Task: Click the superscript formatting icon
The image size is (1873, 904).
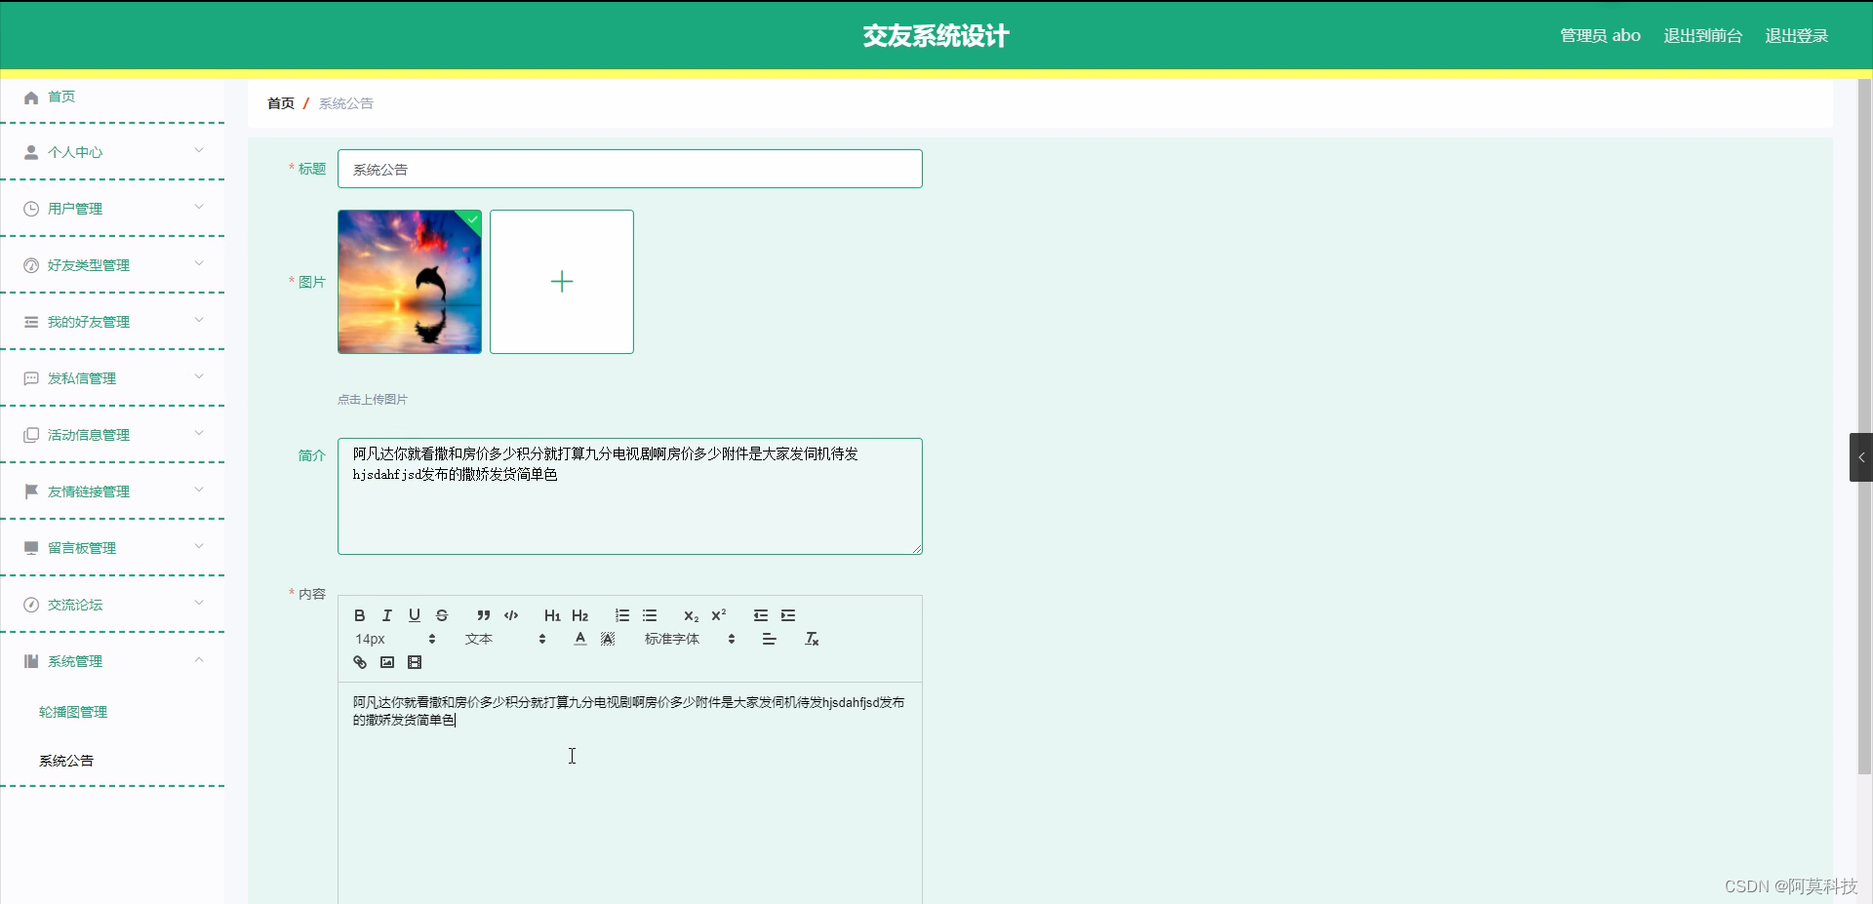Action: coord(719,614)
